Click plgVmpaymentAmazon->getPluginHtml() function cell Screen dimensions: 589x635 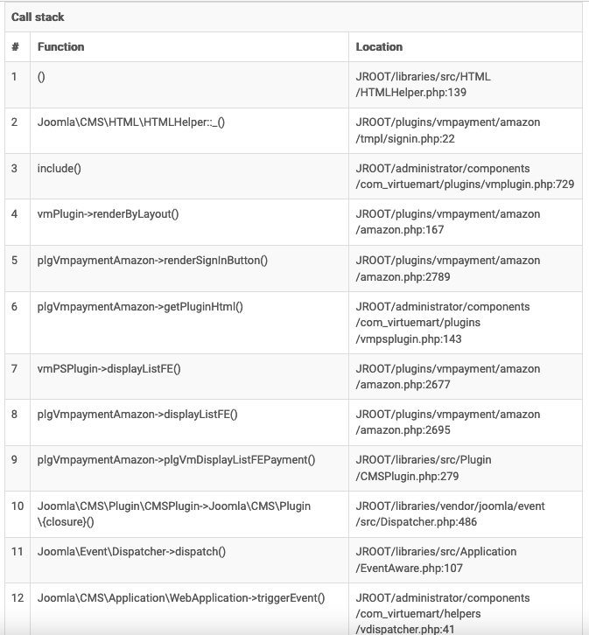pos(140,307)
